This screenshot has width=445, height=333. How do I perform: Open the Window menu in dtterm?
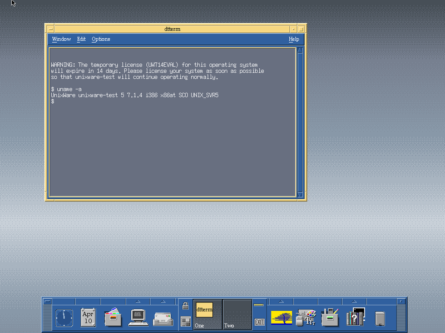(x=61, y=39)
